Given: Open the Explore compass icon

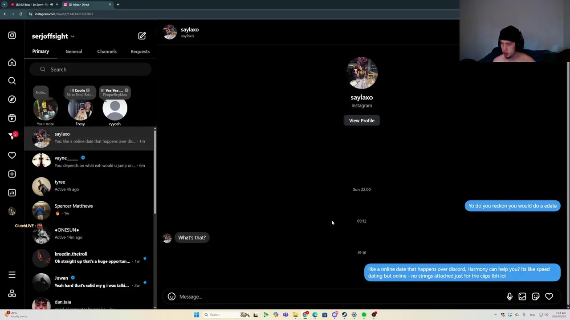Looking at the screenshot, I should tap(12, 100).
